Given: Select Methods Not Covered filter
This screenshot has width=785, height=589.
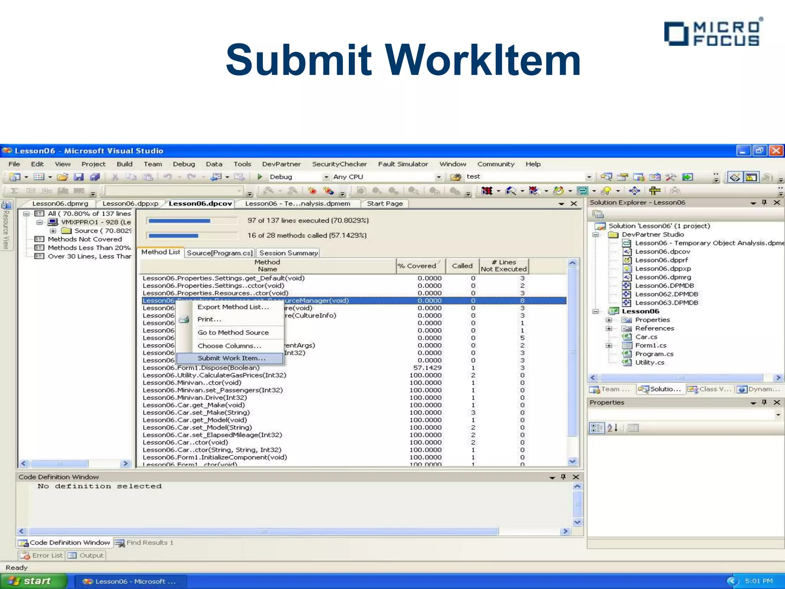Looking at the screenshot, I should (x=85, y=239).
